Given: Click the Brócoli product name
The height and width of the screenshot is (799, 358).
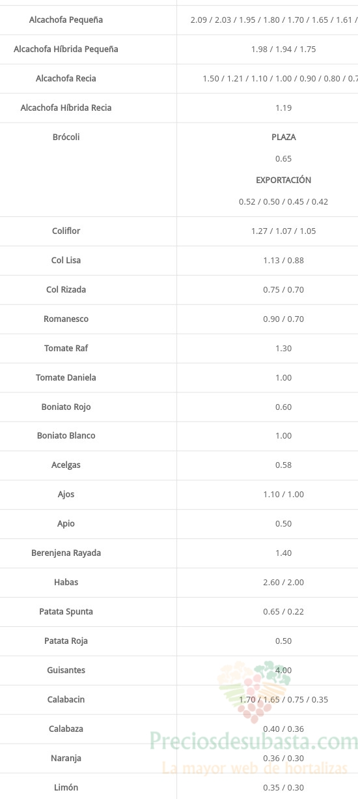Looking at the screenshot, I should coord(66,138).
